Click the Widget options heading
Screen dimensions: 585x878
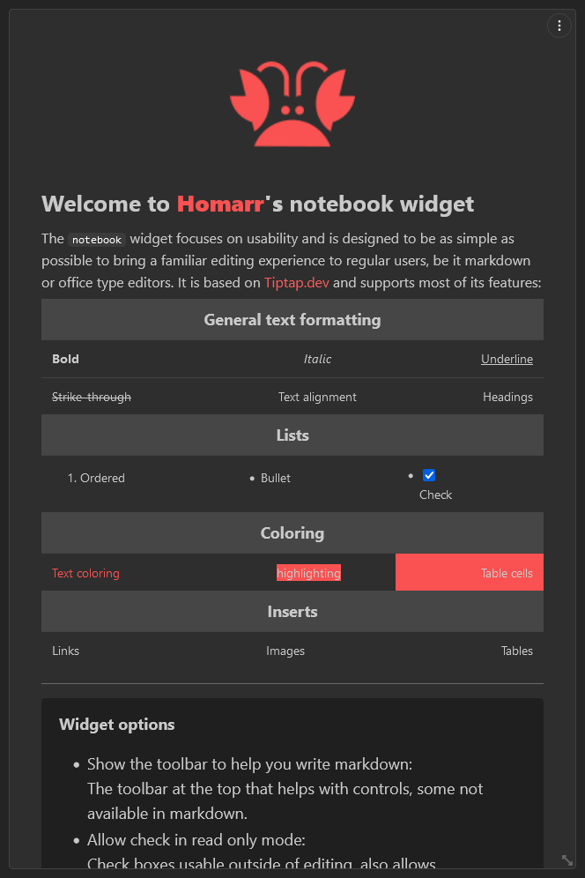click(x=117, y=725)
